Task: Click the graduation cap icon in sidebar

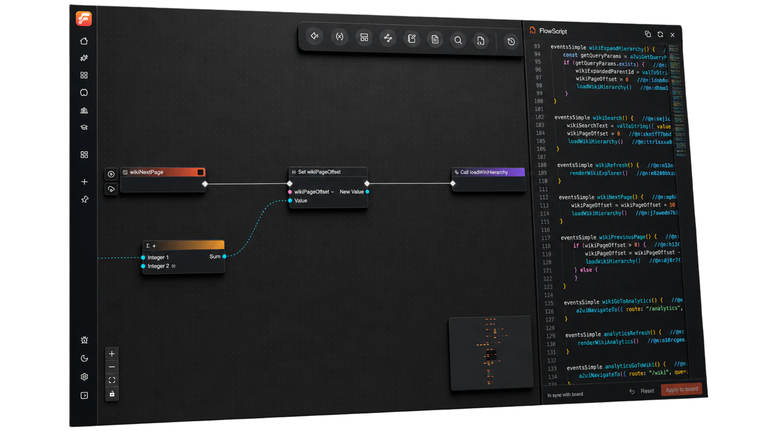Action: [x=84, y=127]
